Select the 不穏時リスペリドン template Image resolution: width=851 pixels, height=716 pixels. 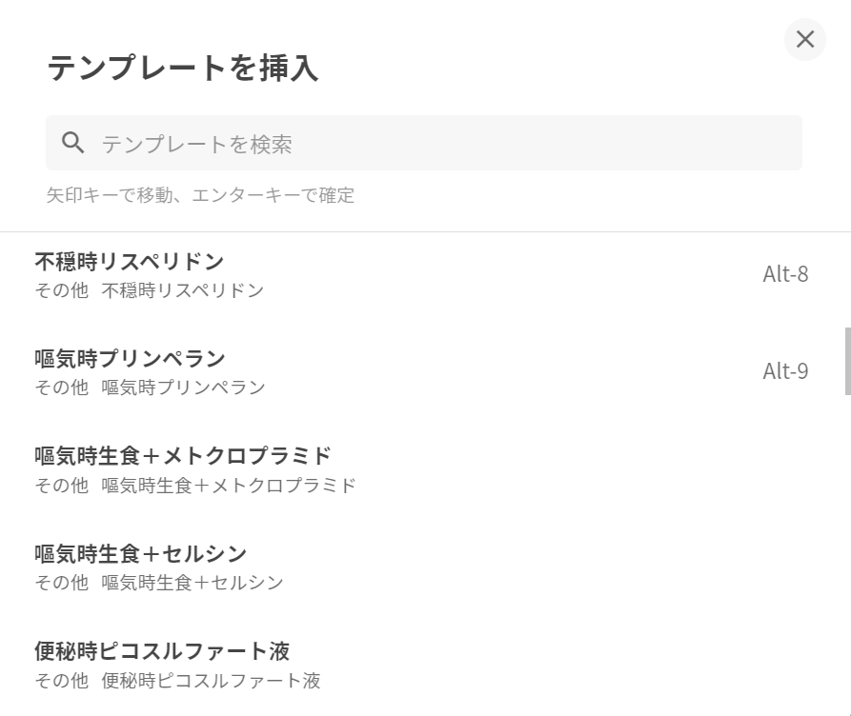[130, 261]
